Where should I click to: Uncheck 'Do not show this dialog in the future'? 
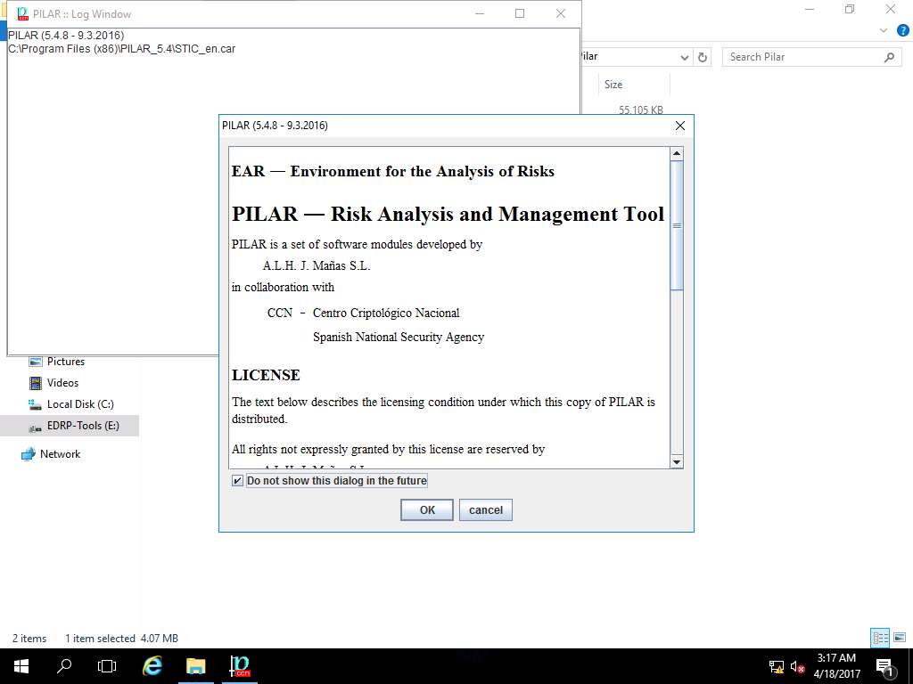(237, 480)
